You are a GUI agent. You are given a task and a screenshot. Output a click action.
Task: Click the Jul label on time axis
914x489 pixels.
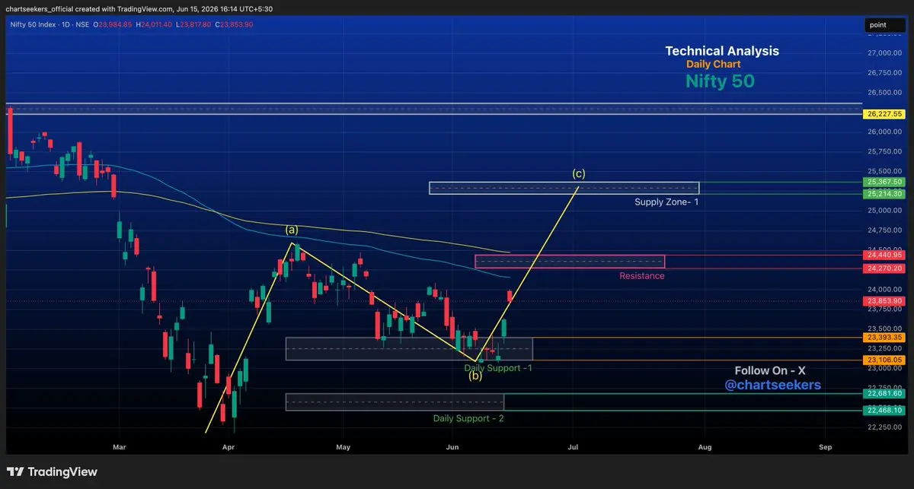click(x=574, y=448)
